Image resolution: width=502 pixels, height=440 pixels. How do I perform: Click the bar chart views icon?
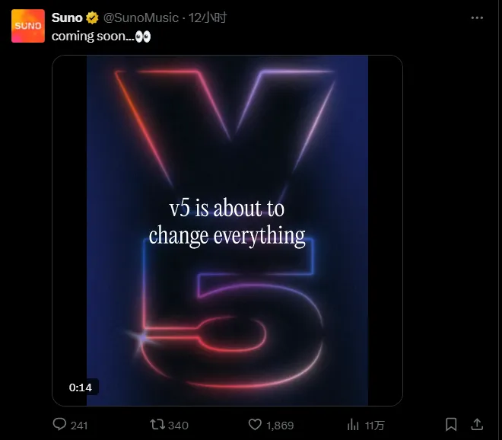[x=353, y=424]
